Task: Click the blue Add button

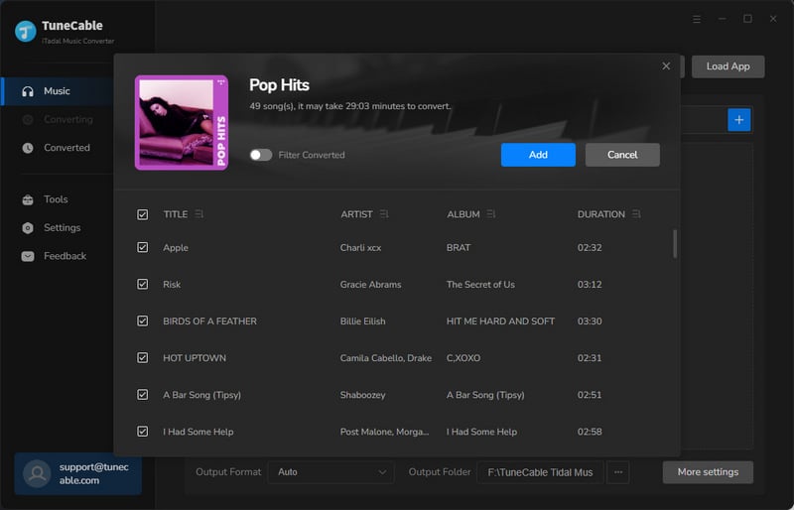Action: (x=538, y=155)
